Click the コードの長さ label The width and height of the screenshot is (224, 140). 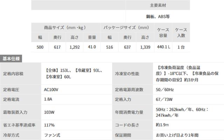click(x=127, y=125)
